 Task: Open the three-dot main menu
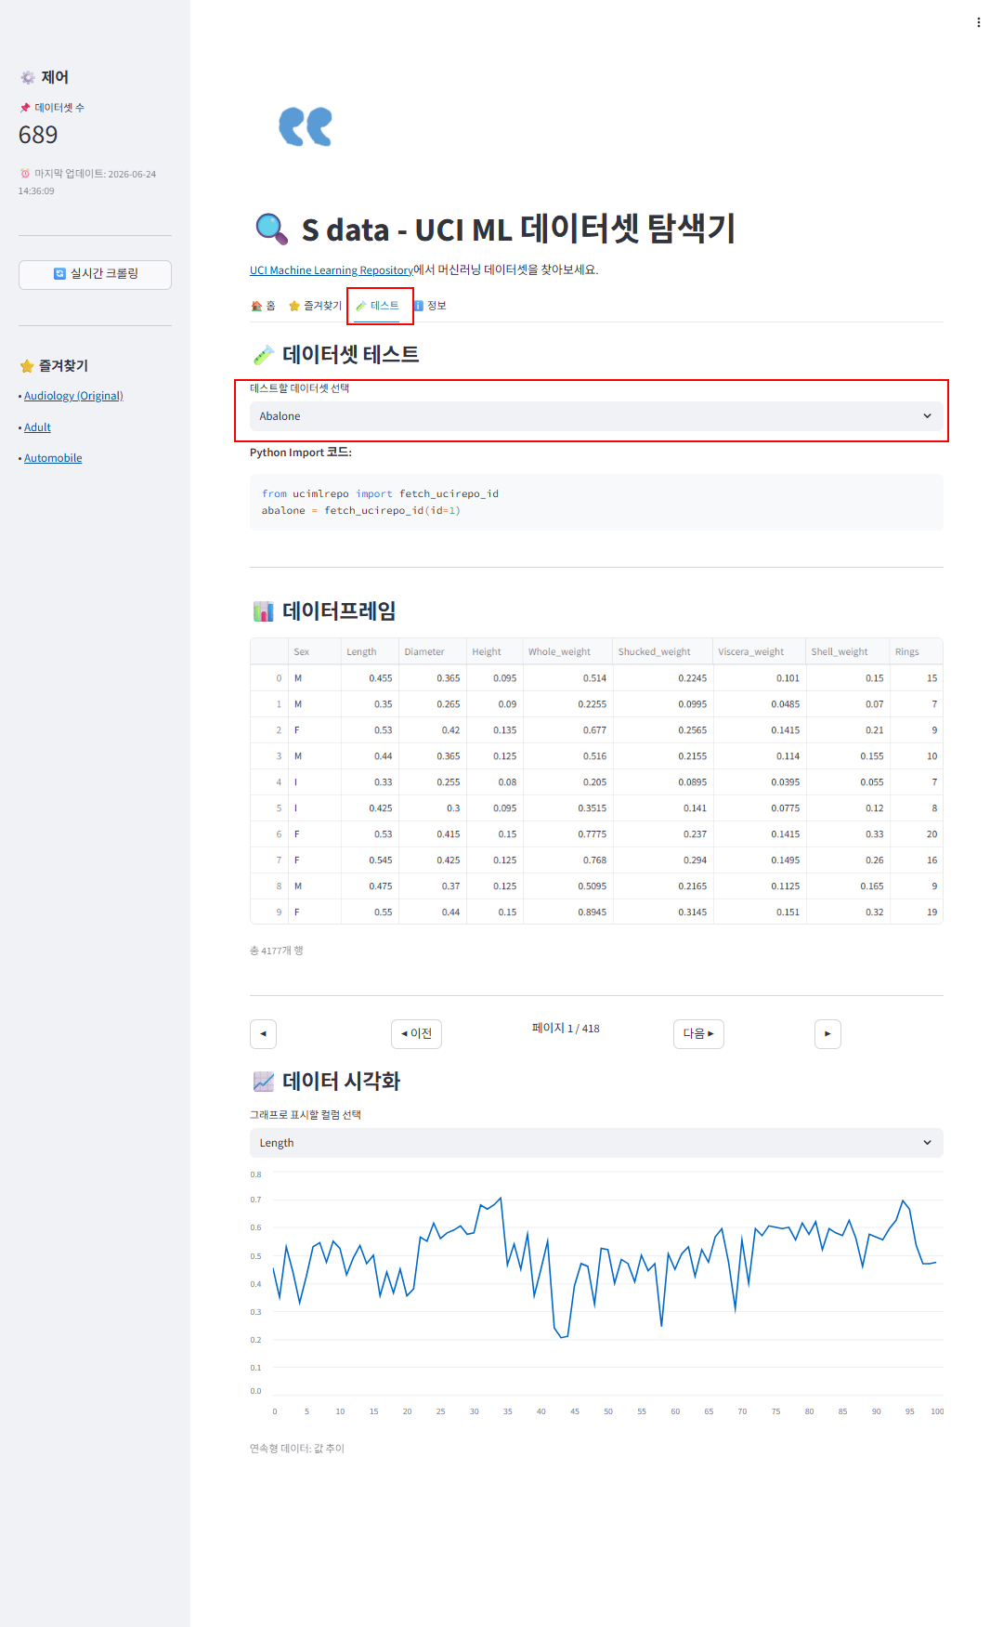tap(979, 22)
